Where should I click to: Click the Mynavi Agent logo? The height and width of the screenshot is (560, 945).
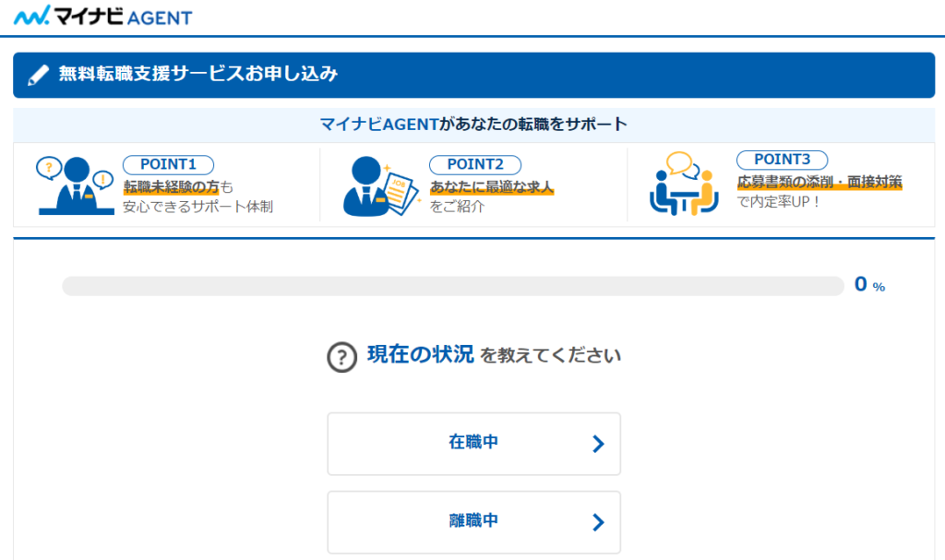(102, 16)
